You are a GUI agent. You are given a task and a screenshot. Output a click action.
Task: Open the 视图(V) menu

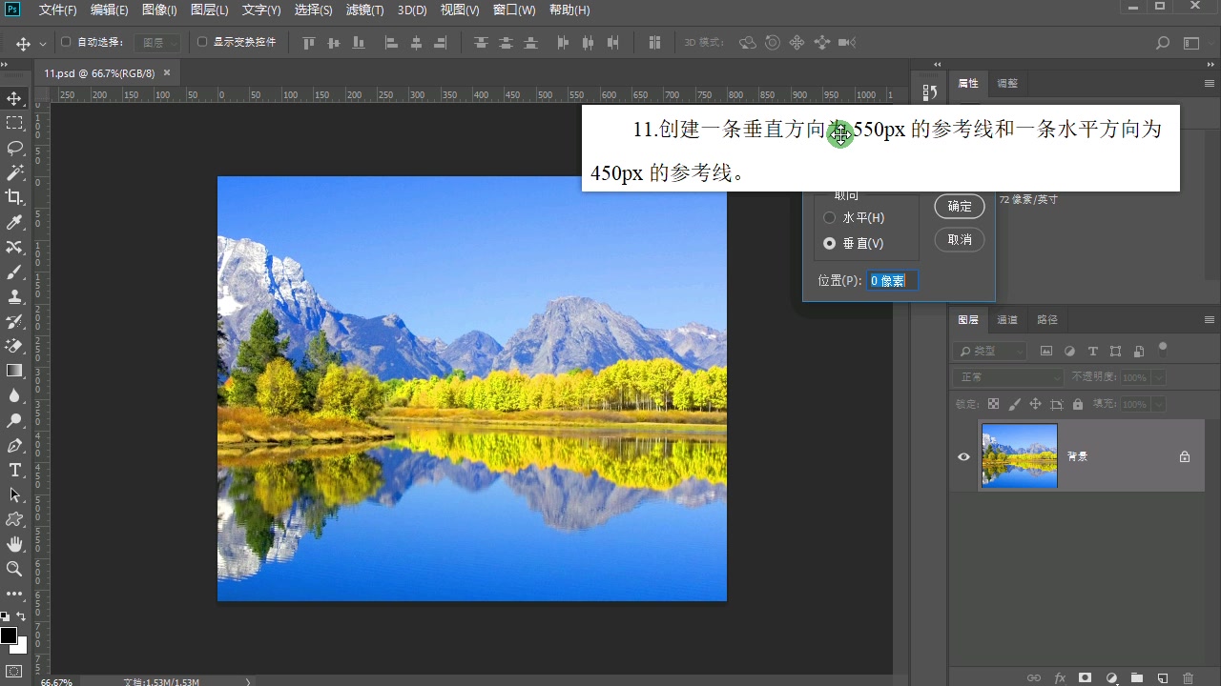pos(461,10)
